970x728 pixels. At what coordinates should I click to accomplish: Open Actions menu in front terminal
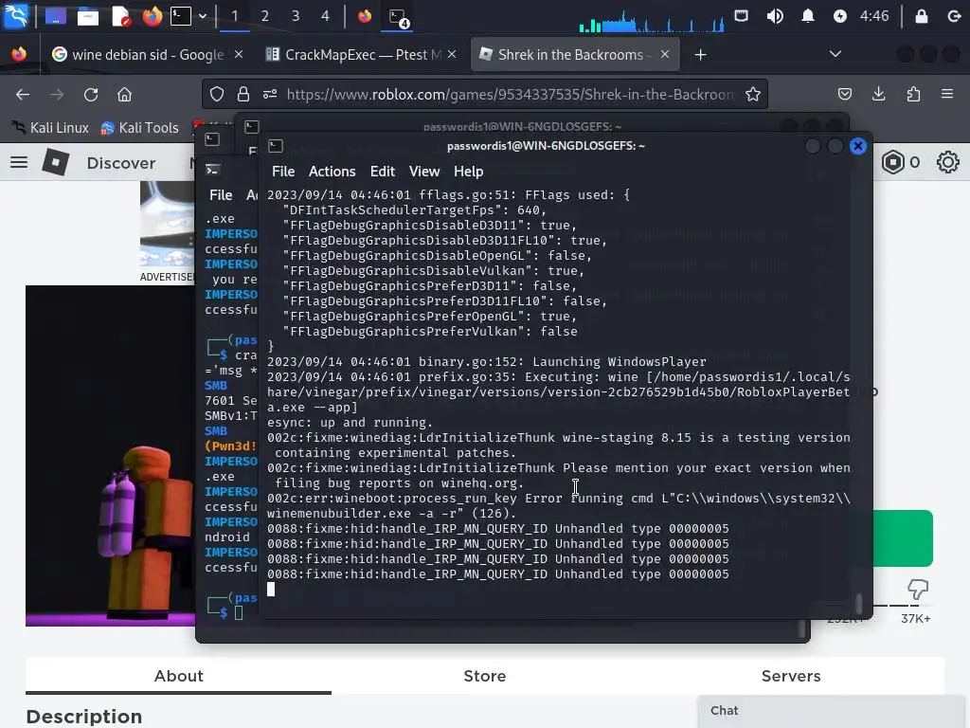coord(332,172)
